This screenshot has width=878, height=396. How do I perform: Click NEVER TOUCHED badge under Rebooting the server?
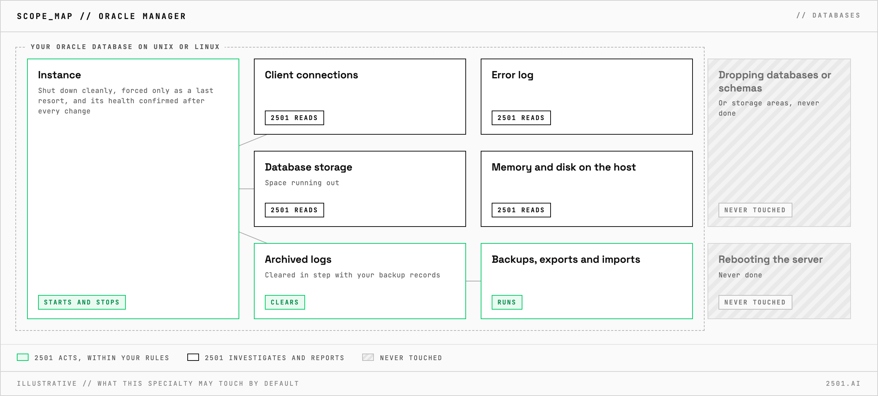pyautogui.click(x=755, y=302)
